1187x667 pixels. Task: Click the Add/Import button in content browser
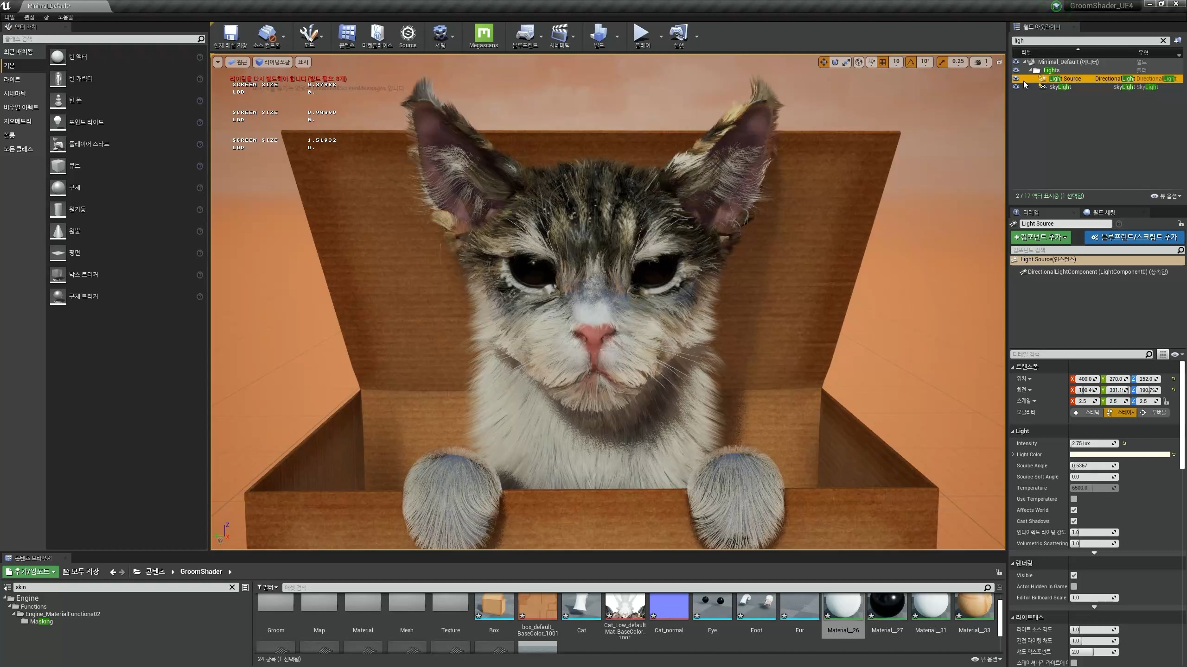pyautogui.click(x=31, y=572)
